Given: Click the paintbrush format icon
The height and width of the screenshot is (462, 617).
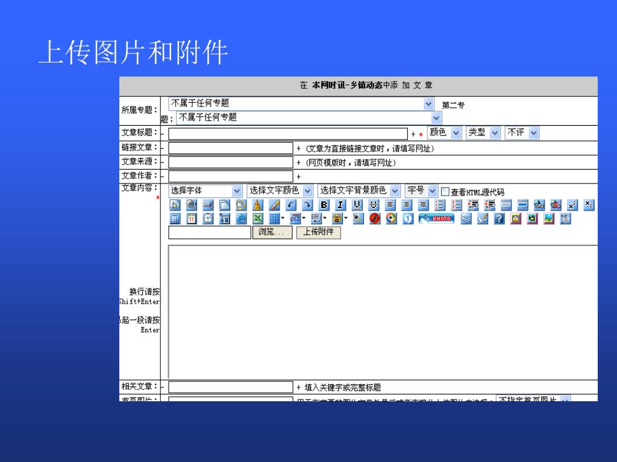Looking at the screenshot, I should 274,205.
